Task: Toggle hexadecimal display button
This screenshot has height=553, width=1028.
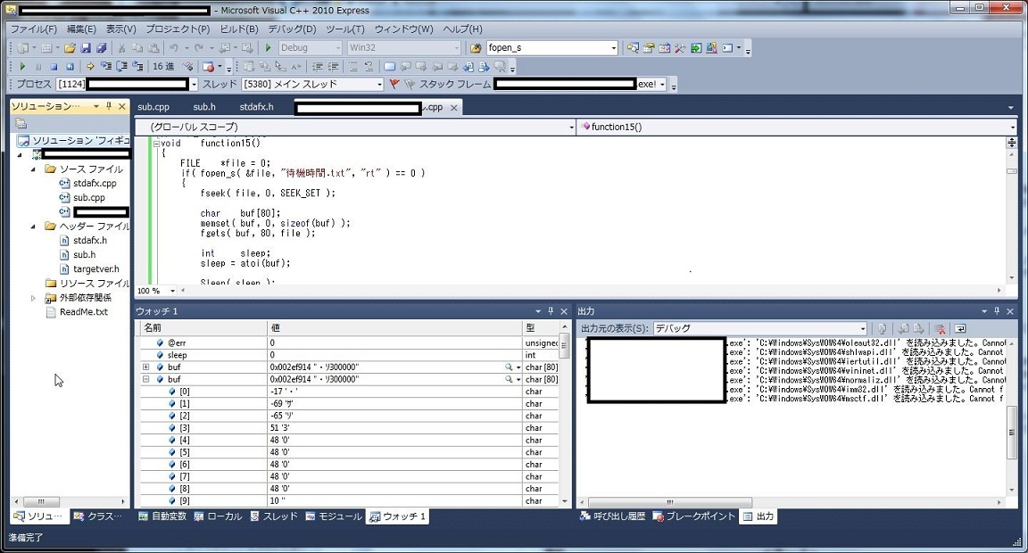Action: point(163,66)
